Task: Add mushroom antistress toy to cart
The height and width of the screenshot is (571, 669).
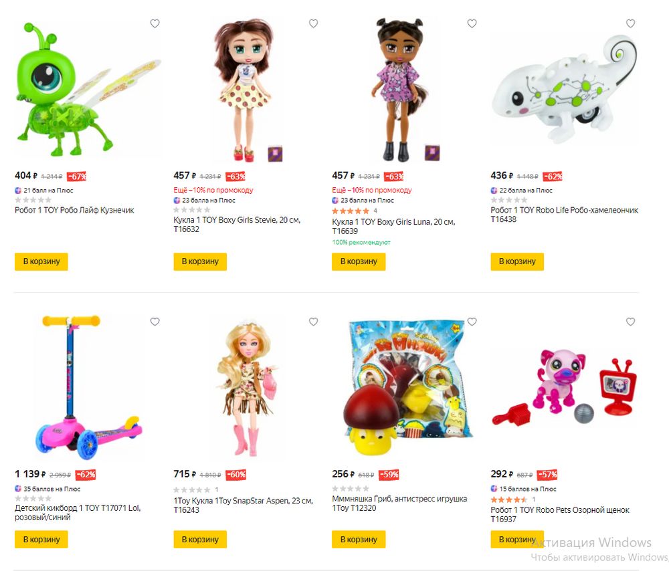Action: 359,540
